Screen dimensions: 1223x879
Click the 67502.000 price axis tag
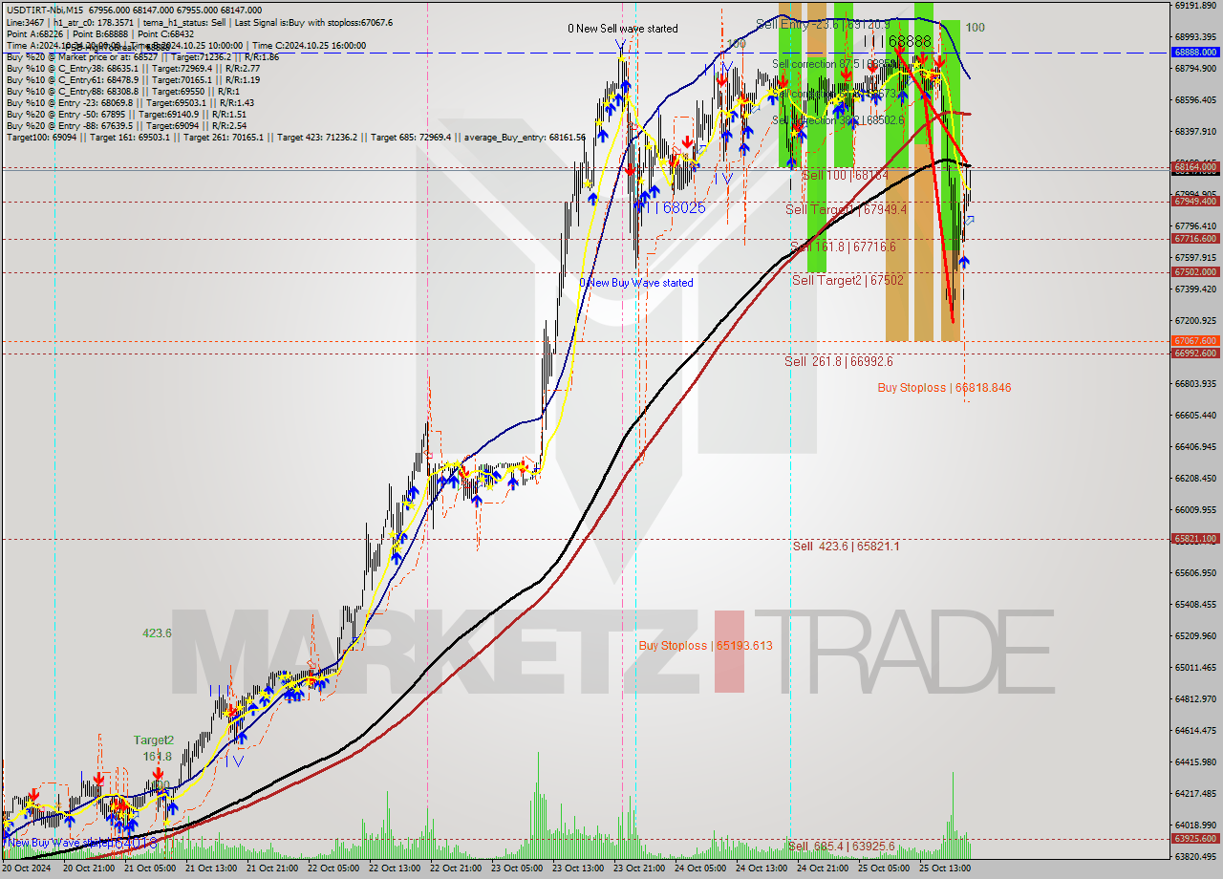click(x=1194, y=272)
